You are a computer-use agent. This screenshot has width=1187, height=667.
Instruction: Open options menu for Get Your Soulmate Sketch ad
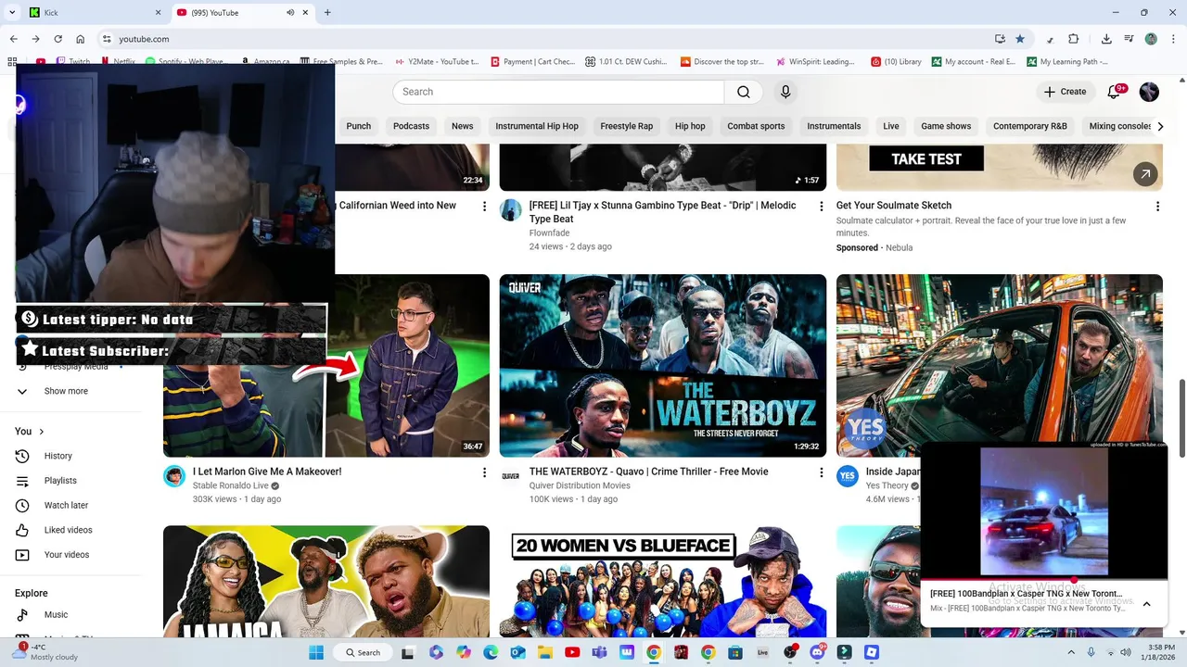tap(1157, 207)
